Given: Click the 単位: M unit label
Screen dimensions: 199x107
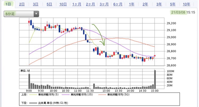Looking at the screenshot, I should [25, 71].
